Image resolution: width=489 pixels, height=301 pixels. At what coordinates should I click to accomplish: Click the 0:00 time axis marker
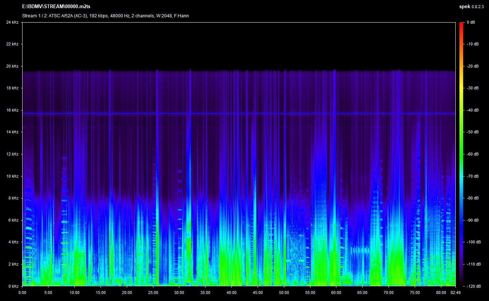[x=22, y=293]
